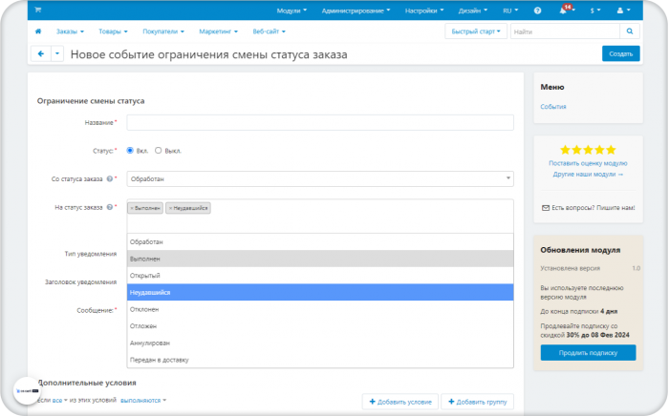Viewport: 669px width, 416px height.
Task: Open the RU language selector
Action: (510, 10)
